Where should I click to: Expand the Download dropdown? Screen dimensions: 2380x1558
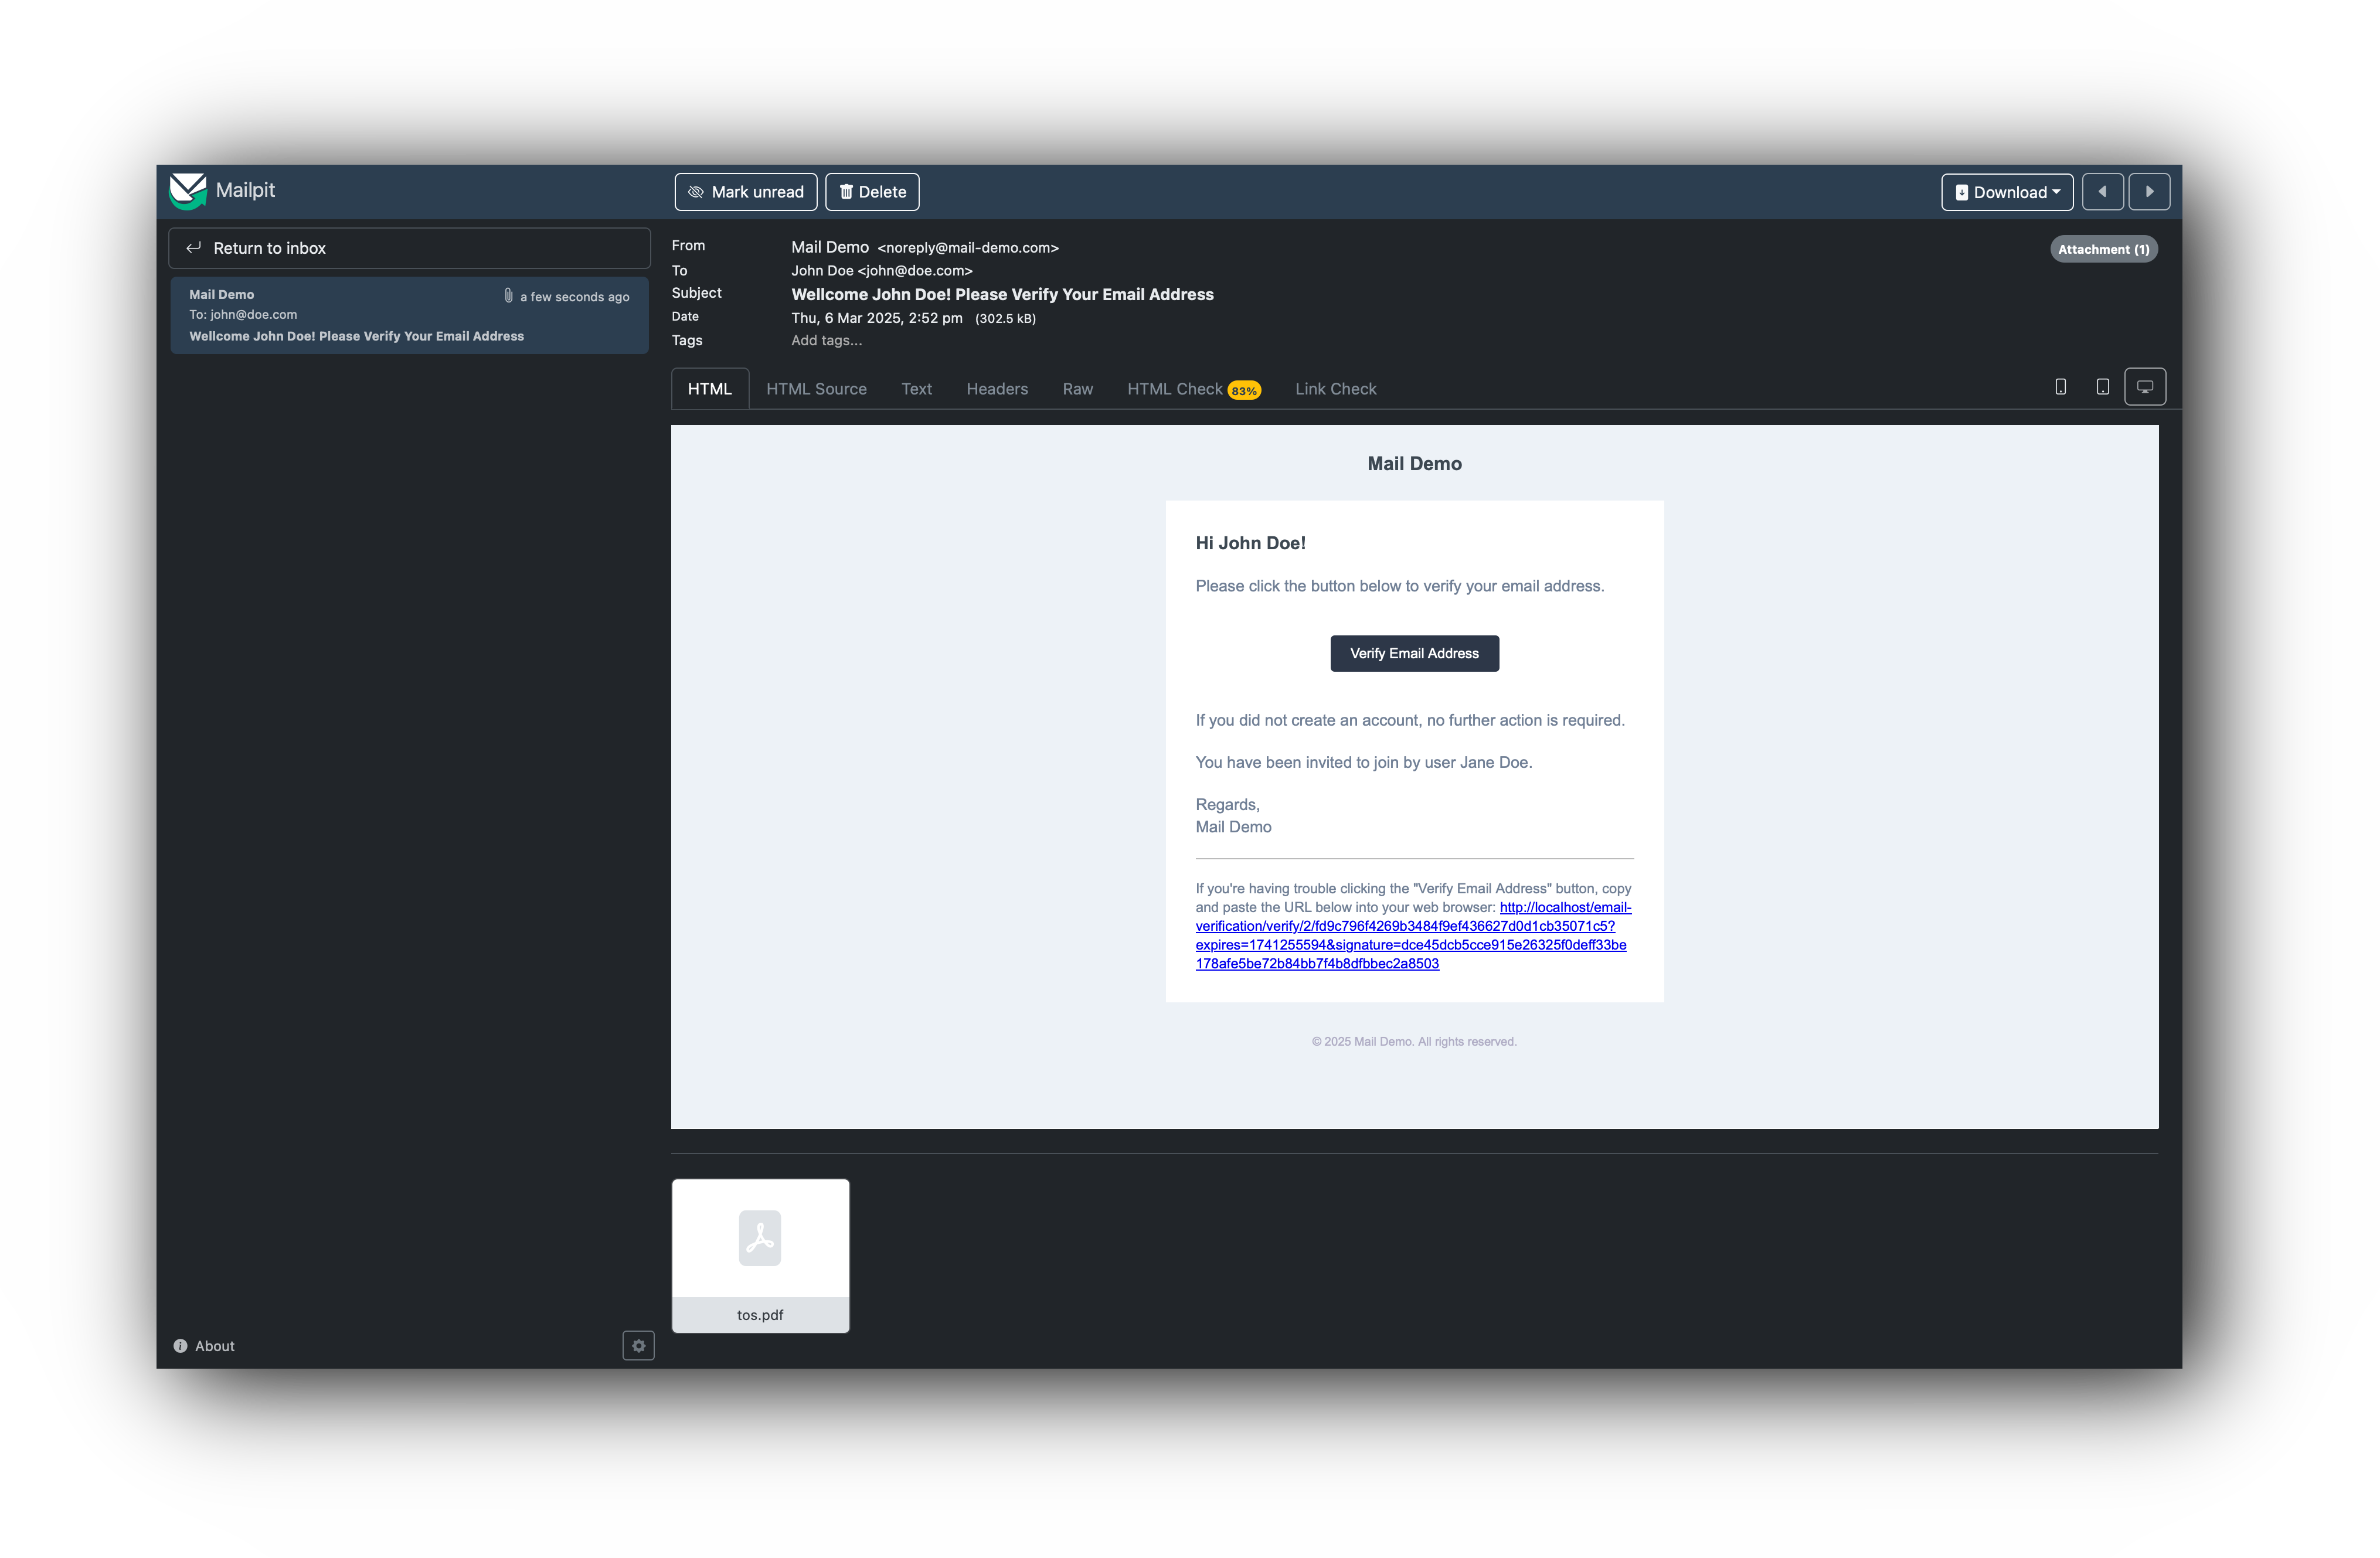pos(2006,192)
